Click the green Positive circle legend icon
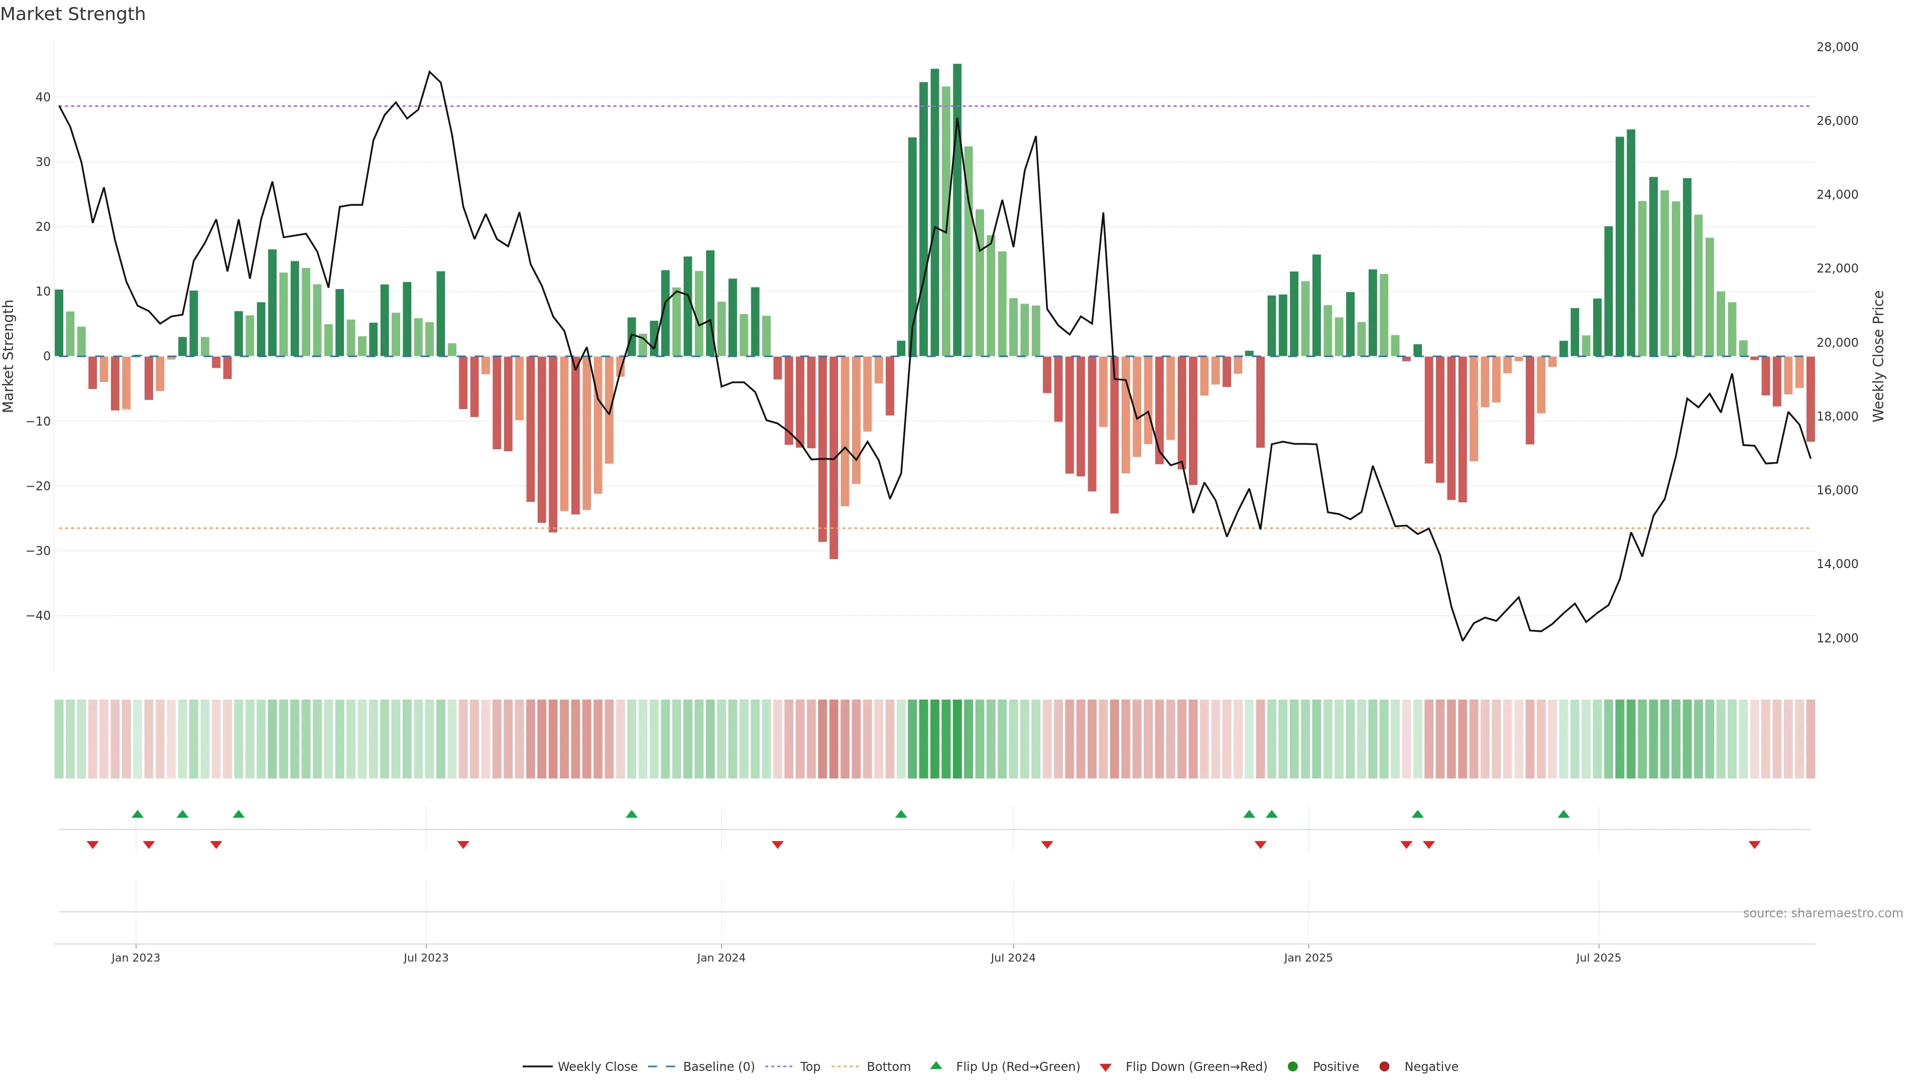Image resolution: width=1928 pixels, height=1084 pixels. tap(1292, 1067)
